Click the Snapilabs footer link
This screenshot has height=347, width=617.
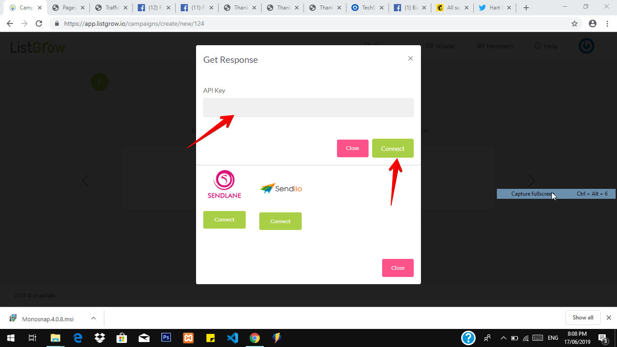tap(44, 295)
